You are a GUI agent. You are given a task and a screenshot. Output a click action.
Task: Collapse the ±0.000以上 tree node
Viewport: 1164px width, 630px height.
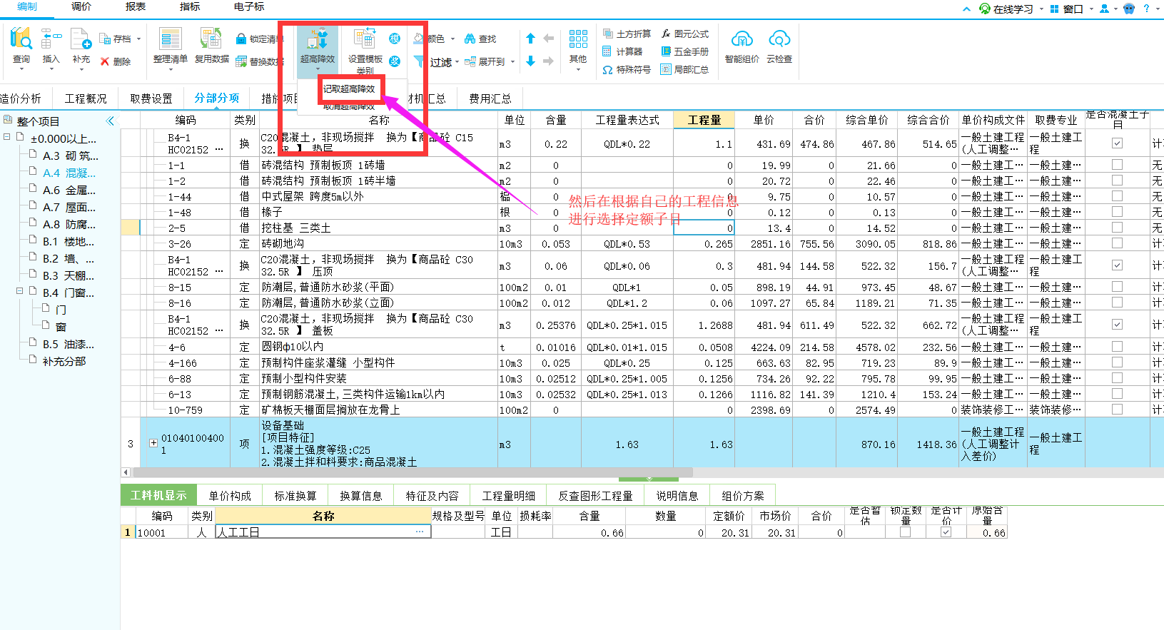click(7, 136)
